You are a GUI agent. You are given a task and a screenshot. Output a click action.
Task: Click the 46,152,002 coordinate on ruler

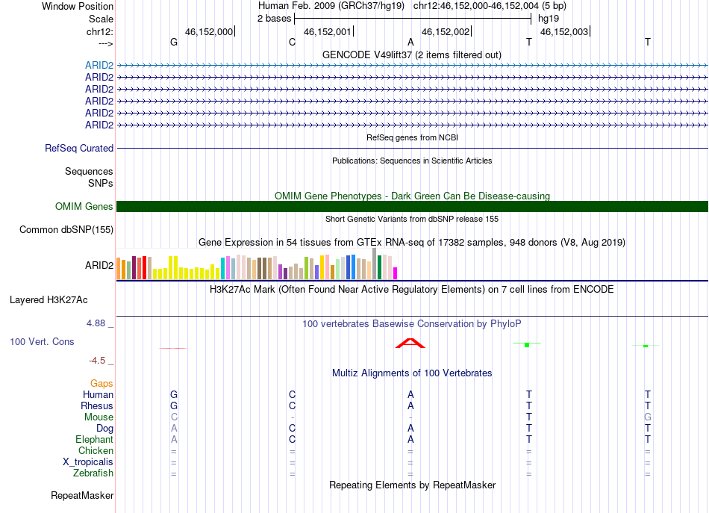pyautogui.click(x=446, y=31)
